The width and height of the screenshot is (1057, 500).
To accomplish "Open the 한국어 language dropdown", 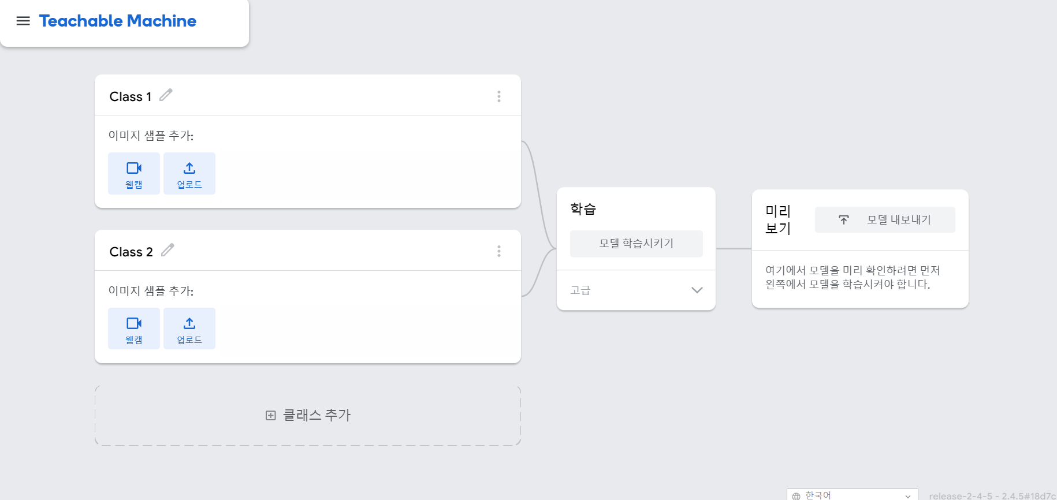I will pos(852,495).
